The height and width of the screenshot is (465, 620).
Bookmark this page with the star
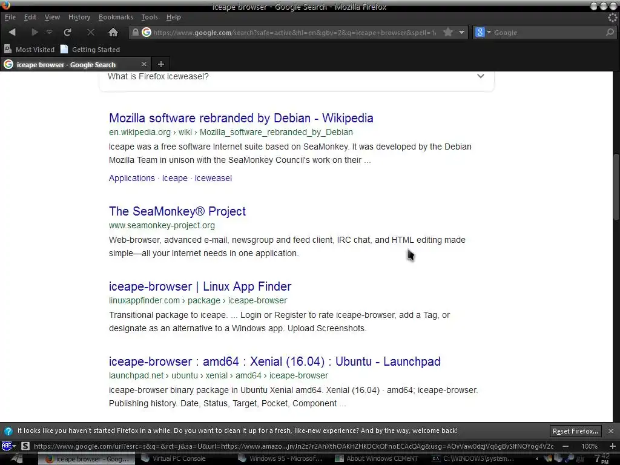tap(448, 33)
